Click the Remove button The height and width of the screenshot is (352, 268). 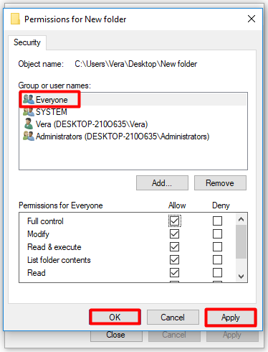click(x=220, y=183)
